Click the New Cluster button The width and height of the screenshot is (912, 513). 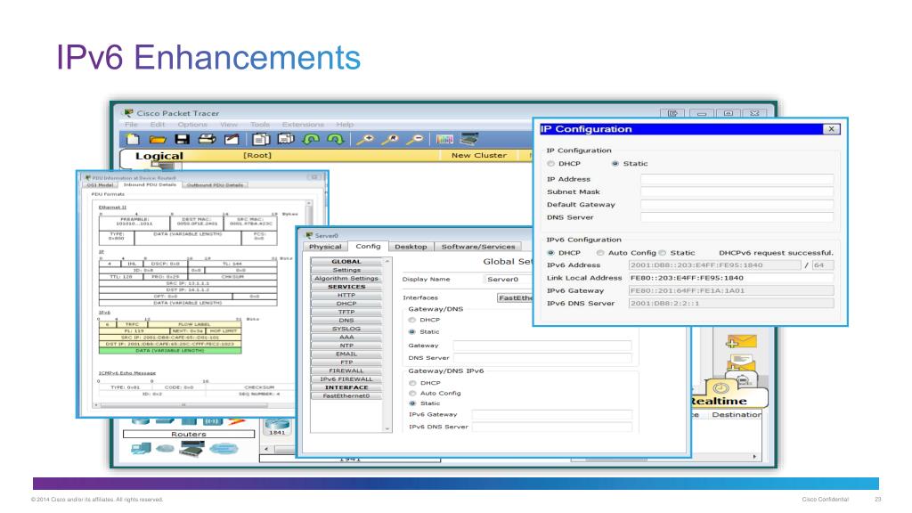tap(478, 155)
